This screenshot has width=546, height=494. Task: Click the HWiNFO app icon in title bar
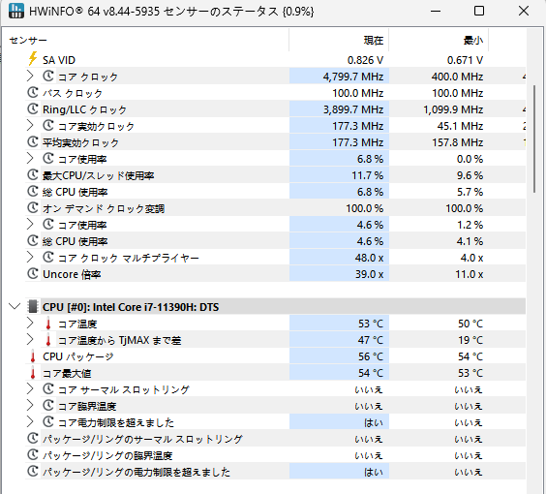click(16, 11)
